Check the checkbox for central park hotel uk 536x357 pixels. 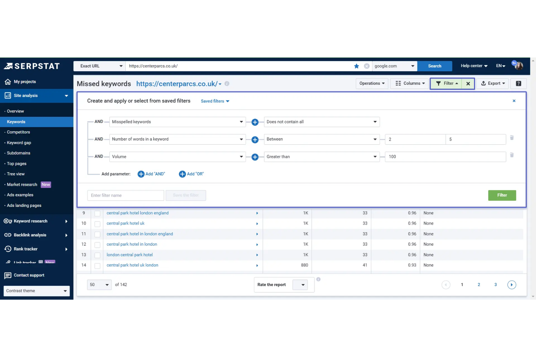[97, 224]
